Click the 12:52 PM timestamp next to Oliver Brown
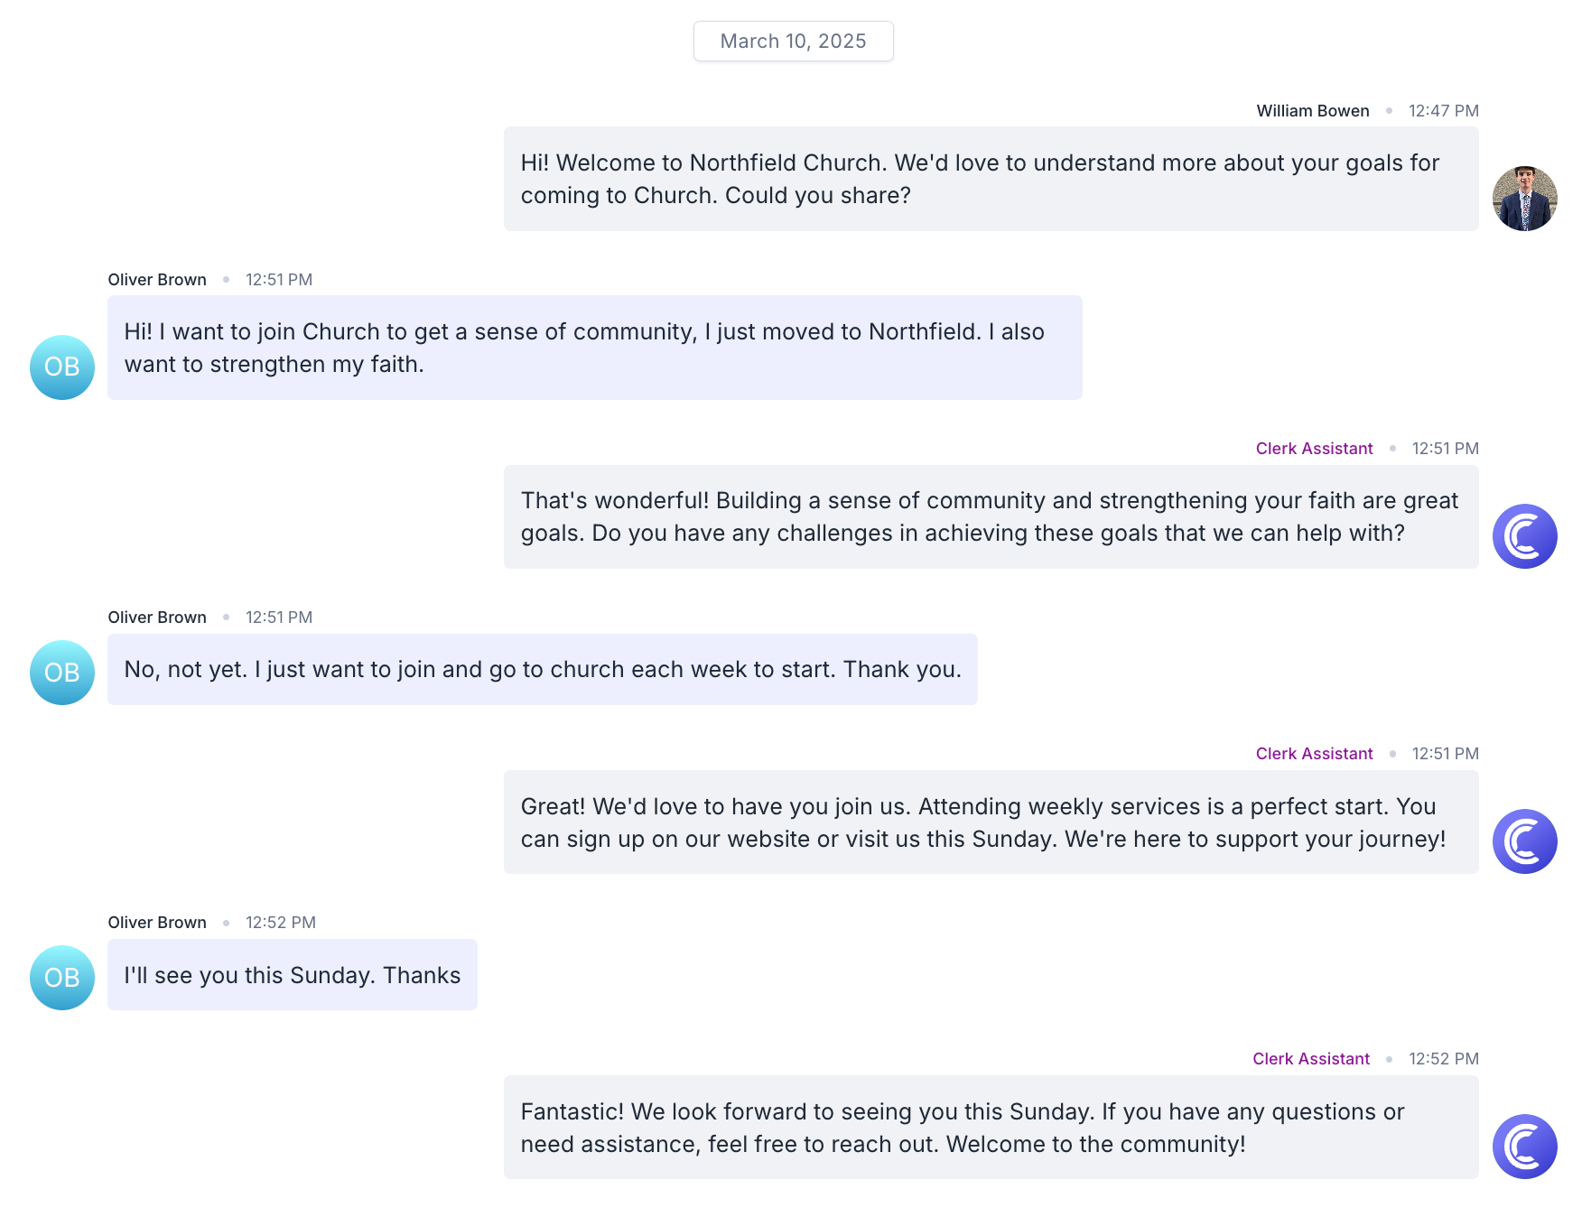Viewport: 1582px width, 1217px height. (281, 923)
